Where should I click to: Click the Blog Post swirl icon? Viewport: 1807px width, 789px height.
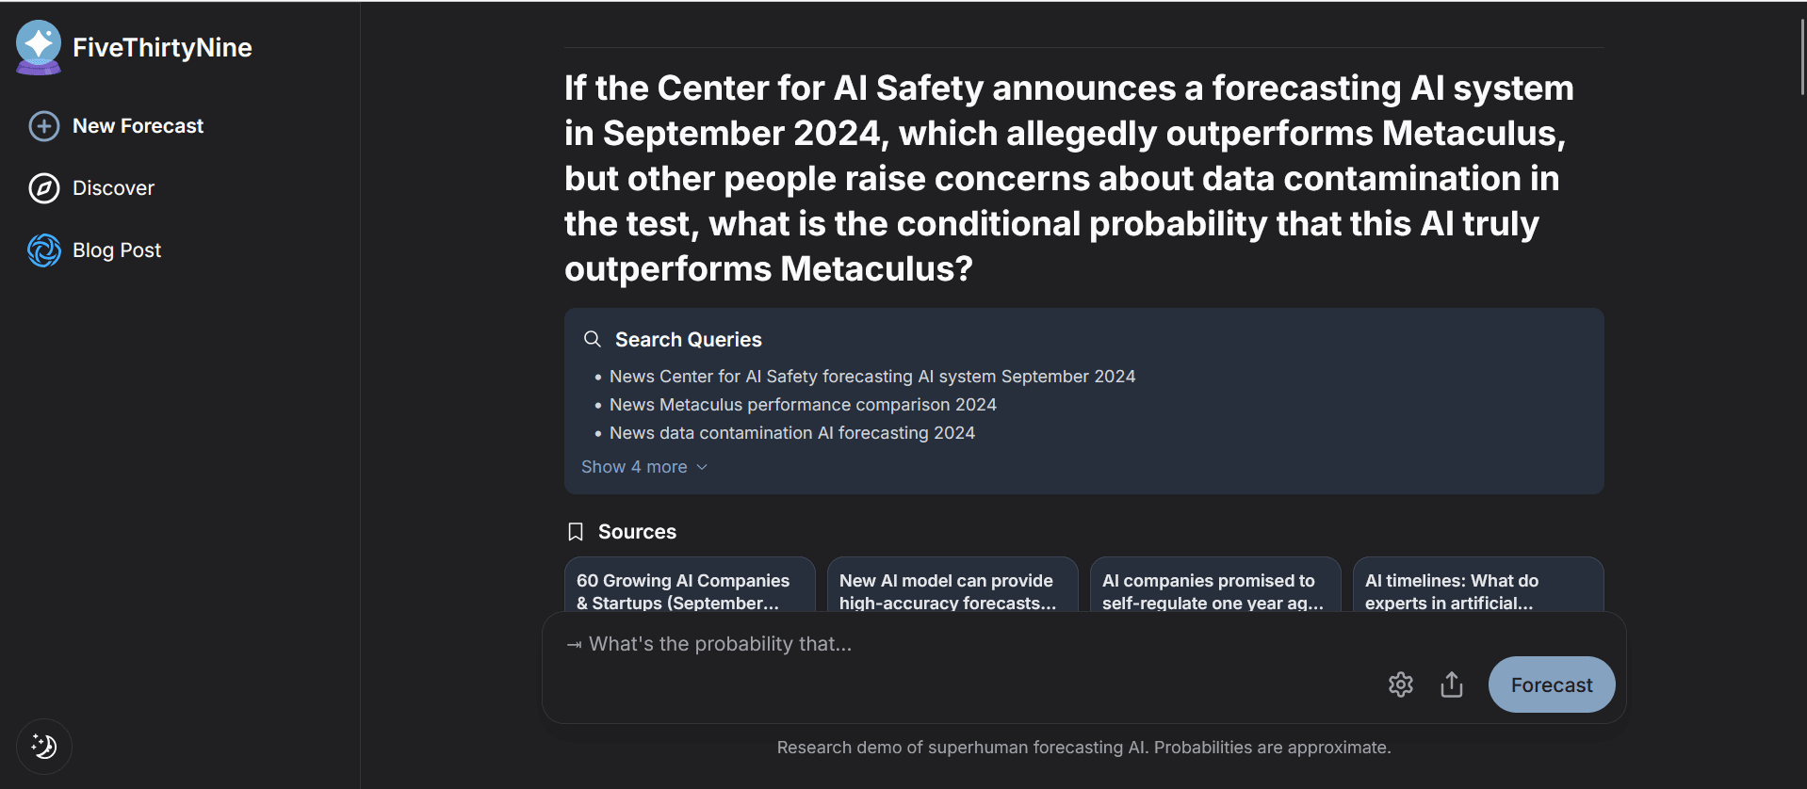[x=43, y=250]
